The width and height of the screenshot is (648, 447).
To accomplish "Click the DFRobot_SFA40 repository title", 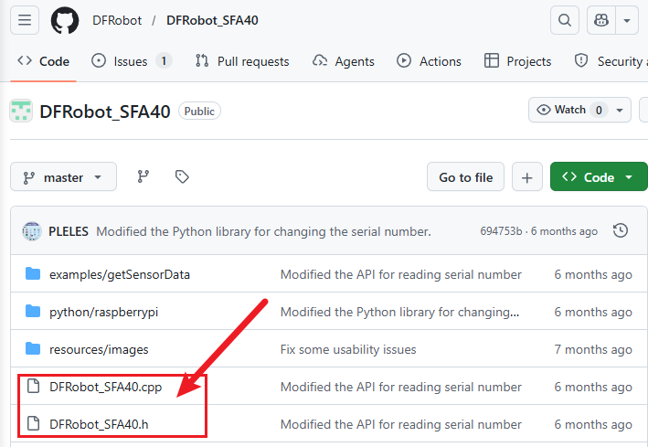I will [x=105, y=112].
